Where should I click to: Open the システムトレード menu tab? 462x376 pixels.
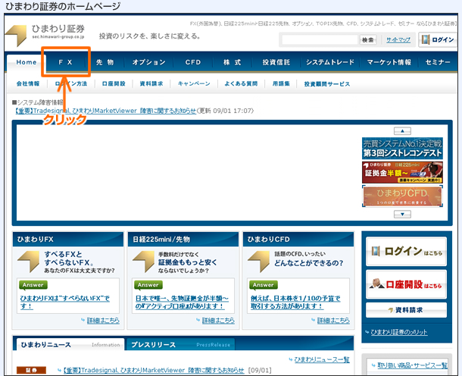[x=330, y=62]
